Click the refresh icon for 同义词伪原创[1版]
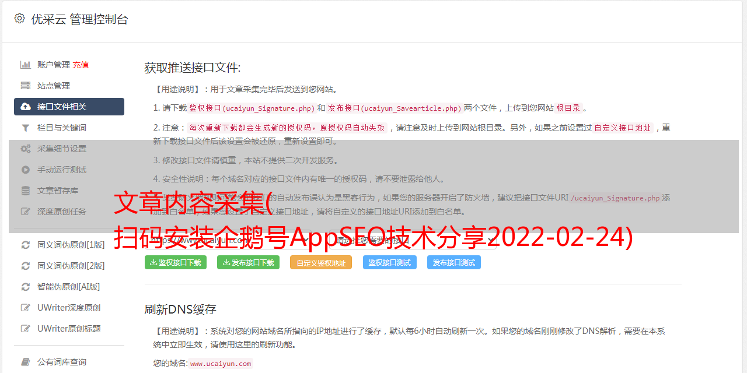 point(26,245)
